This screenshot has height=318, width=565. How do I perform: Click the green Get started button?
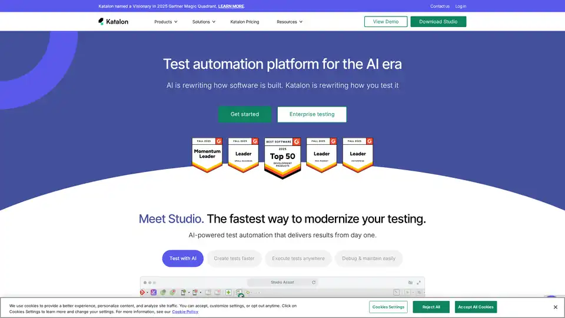pyautogui.click(x=244, y=114)
